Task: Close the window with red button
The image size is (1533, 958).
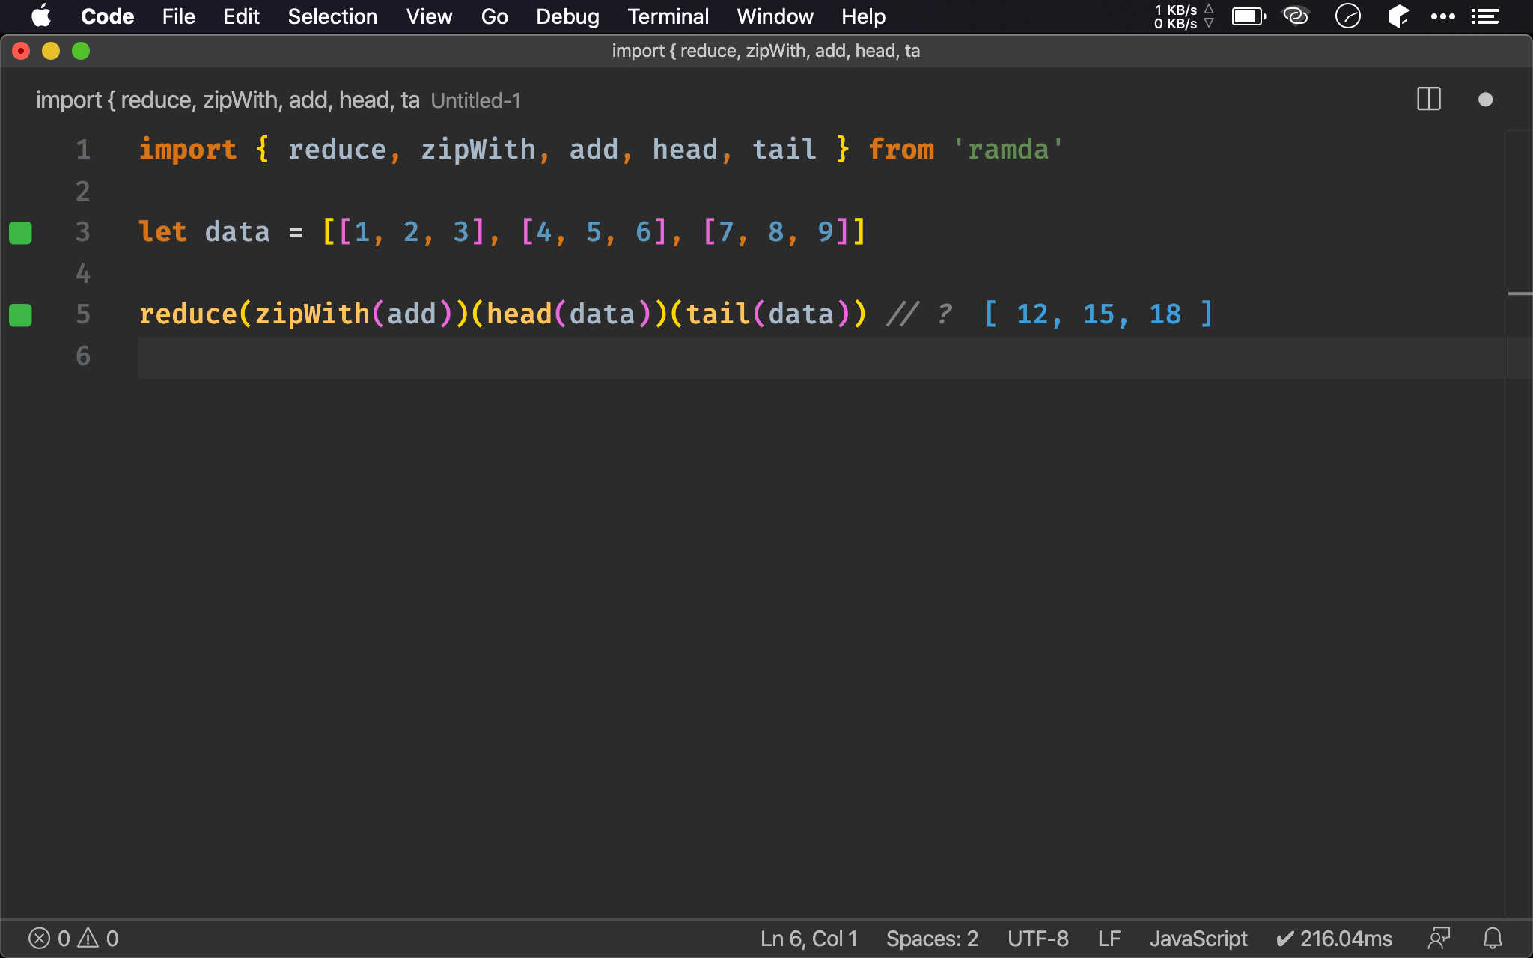Action: coord(21,51)
